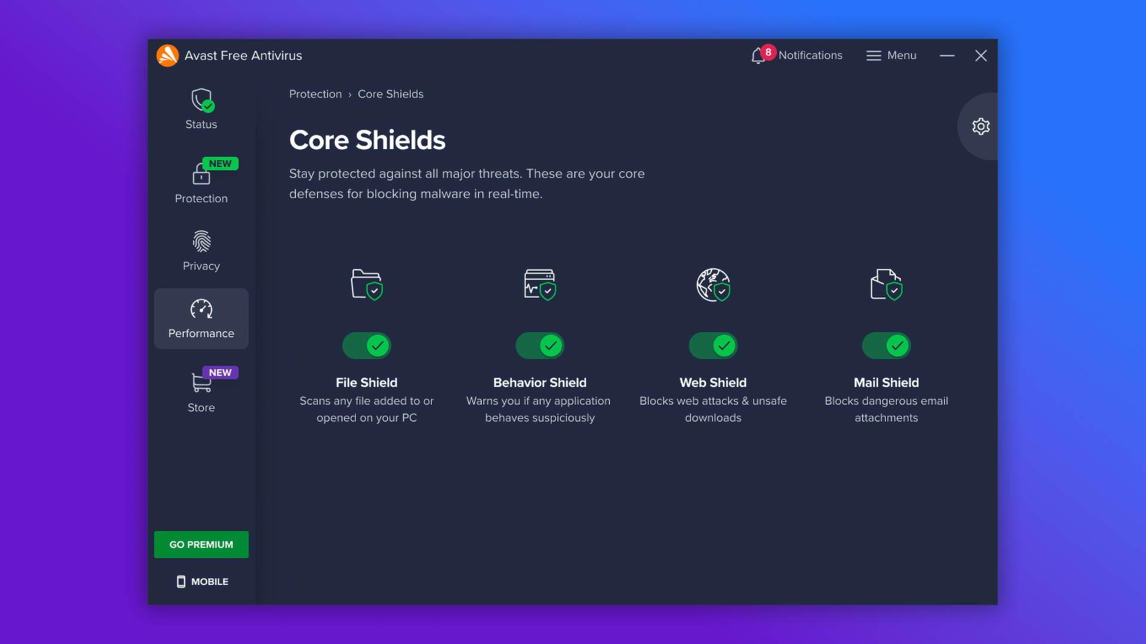Open the Performance gauge icon
The width and height of the screenshot is (1146, 644).
click(201, 309)
